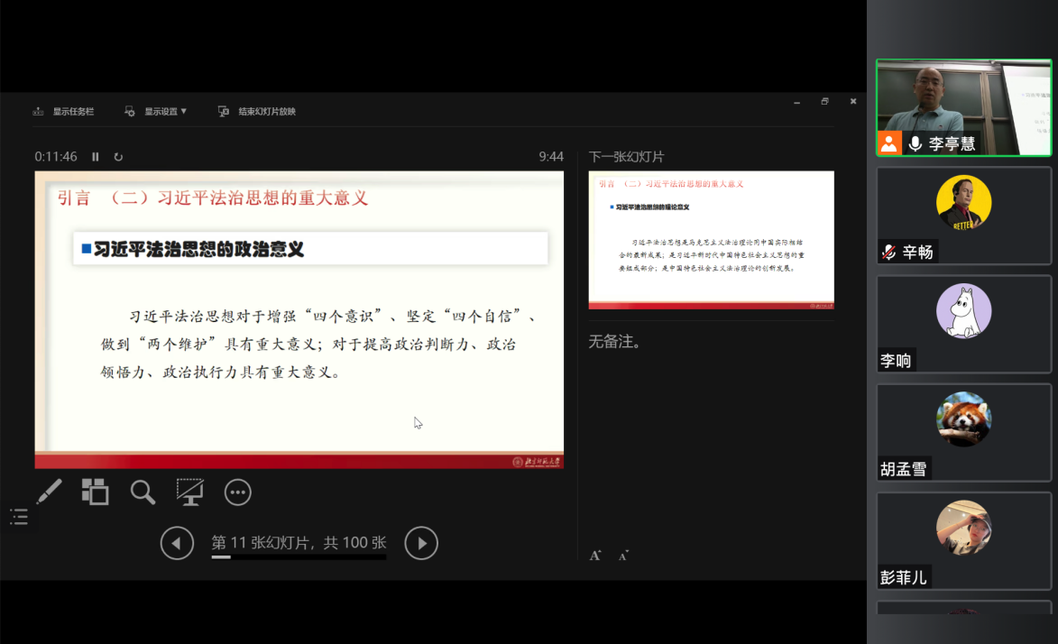Toggle black screen slideshow icon
The width and height of the screenshot is (1058, 644).
[x=189, y=492]
